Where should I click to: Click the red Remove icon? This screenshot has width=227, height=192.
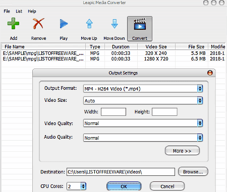click(38, 23)
